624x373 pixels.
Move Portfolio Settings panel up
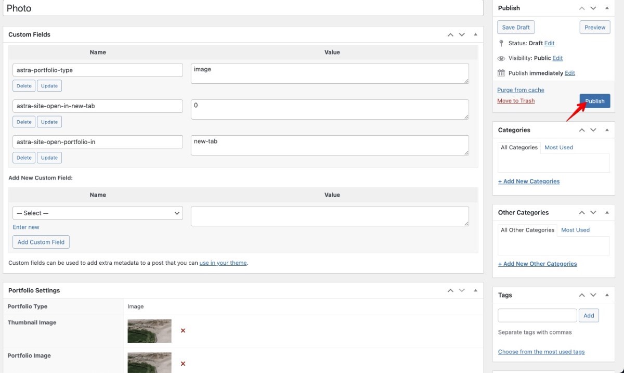tap(450, 290)
